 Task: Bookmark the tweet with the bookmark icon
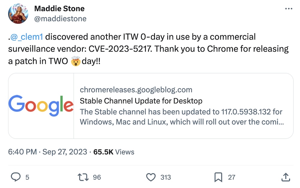[x=219, y=177]
